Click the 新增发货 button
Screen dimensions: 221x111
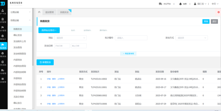click(x=45, y=62)
